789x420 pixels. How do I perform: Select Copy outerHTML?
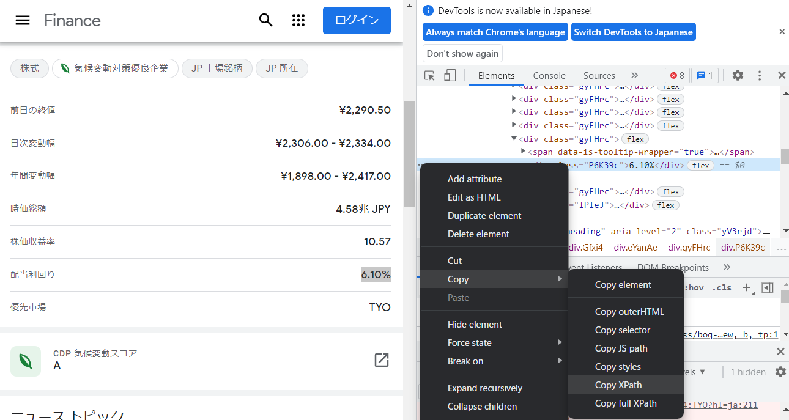click(629, 312)
